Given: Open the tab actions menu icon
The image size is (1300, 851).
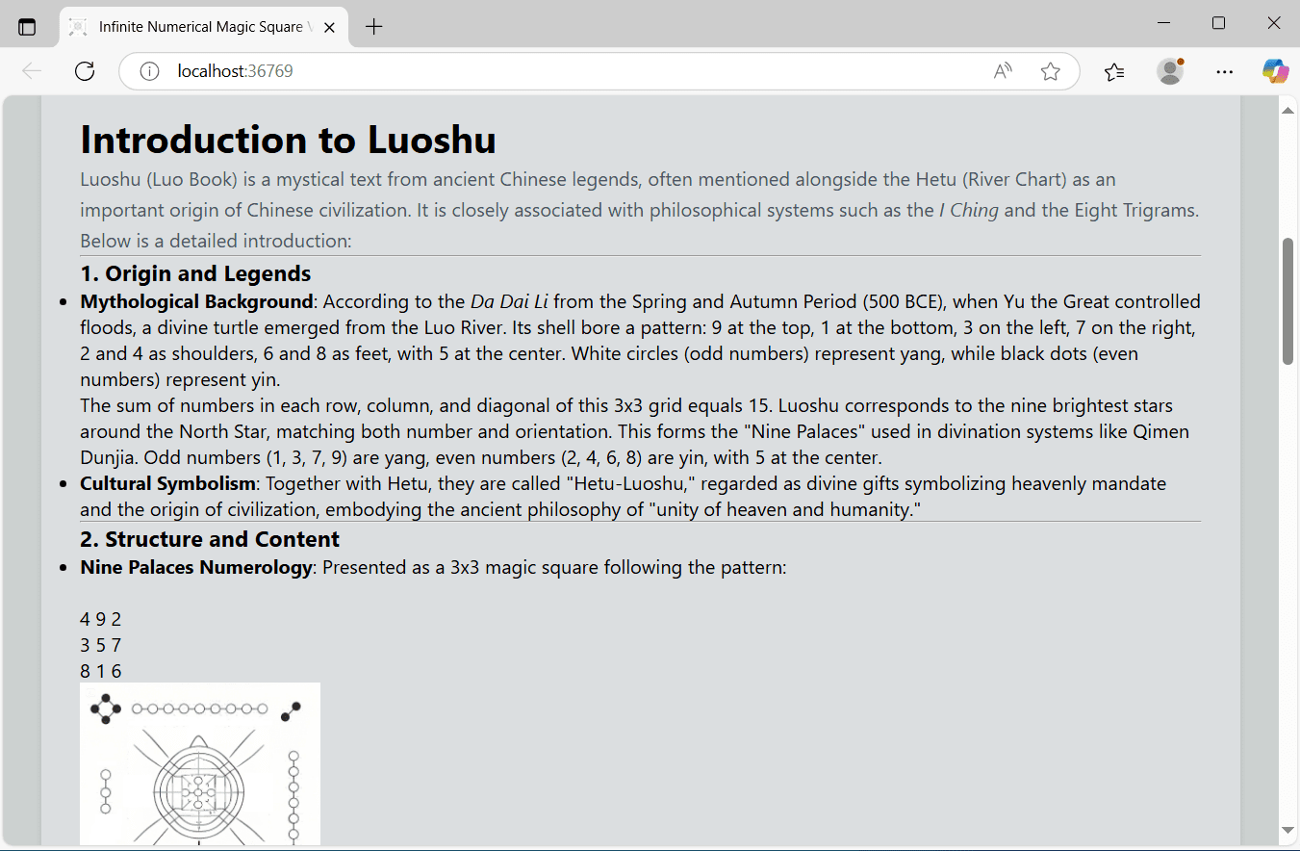Looking at the screenshot, I should point(27,27).
